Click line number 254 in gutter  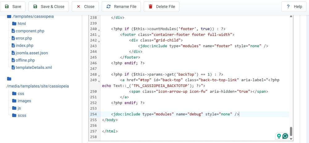(94, 114)
